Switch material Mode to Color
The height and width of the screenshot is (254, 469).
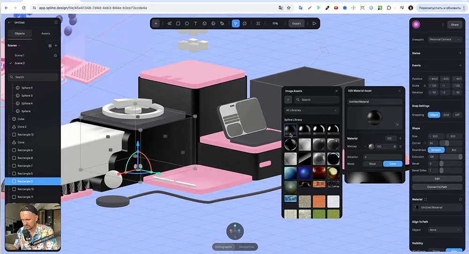pyautogui.click(x=393, y=164)
